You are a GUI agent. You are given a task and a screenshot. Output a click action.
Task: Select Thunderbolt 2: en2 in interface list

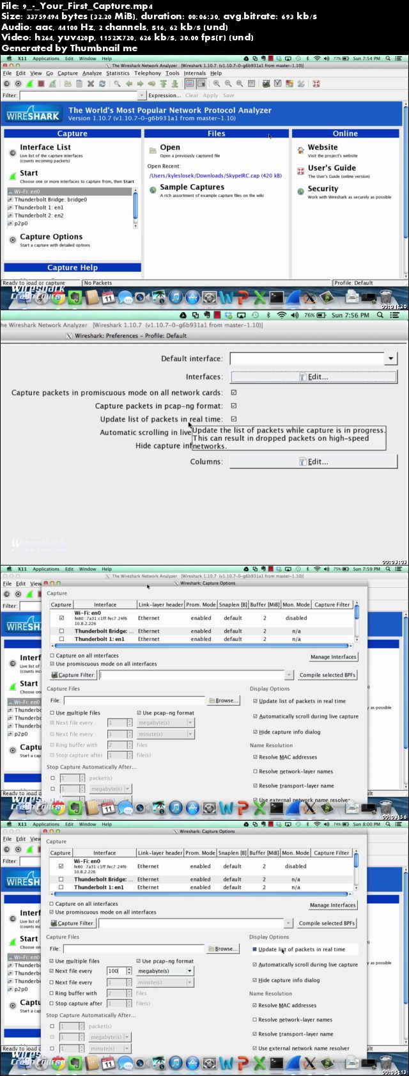(x=39, y=216)
